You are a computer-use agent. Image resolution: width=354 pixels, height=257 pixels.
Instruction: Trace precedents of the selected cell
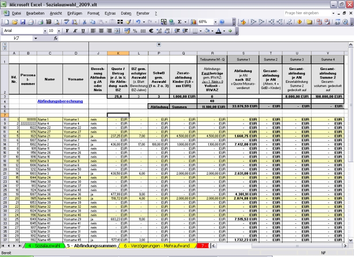coord(253,22)
